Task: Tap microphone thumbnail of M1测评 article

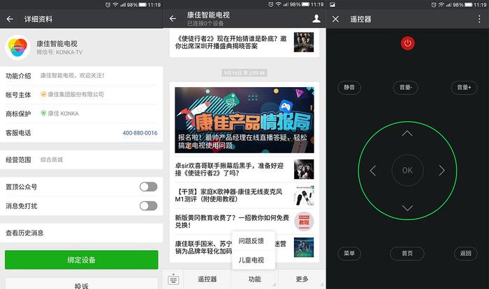Action: (x=304, y=196)
